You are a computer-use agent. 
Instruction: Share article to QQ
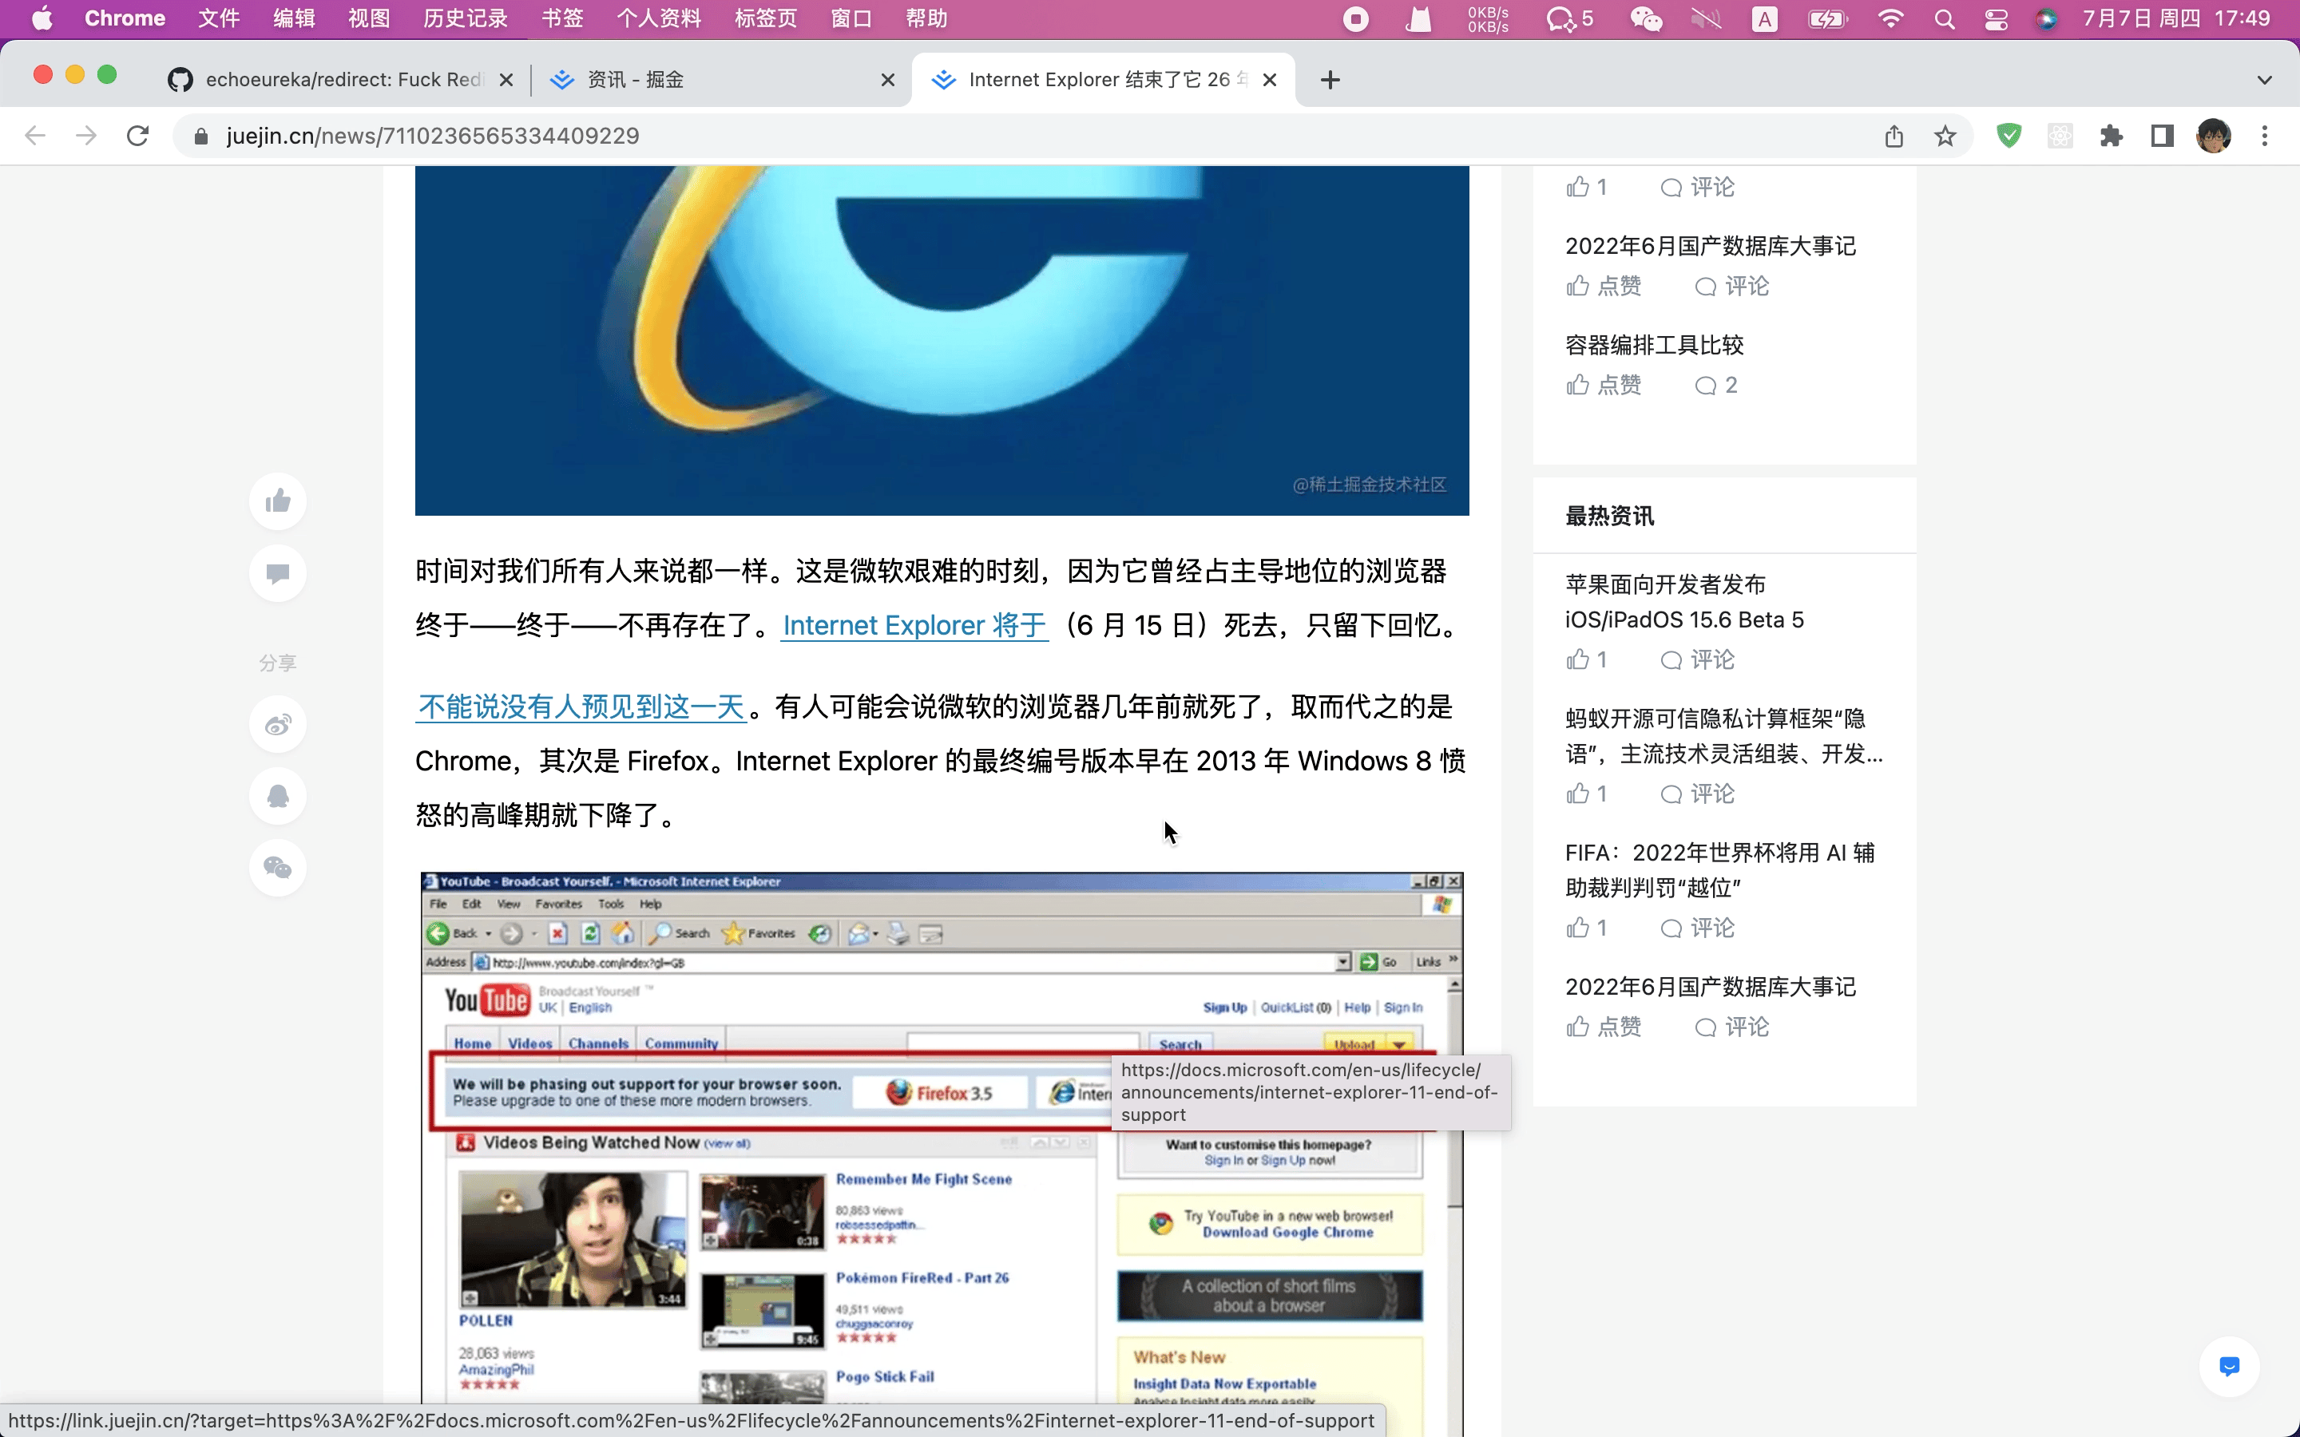[x=278, y=797]
